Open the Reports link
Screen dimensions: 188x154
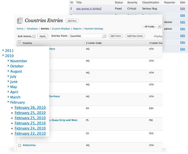coord(77,28)
